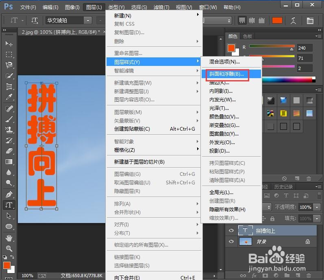Click 创建剪贴蒙版(C) entry

coord(154,129)
